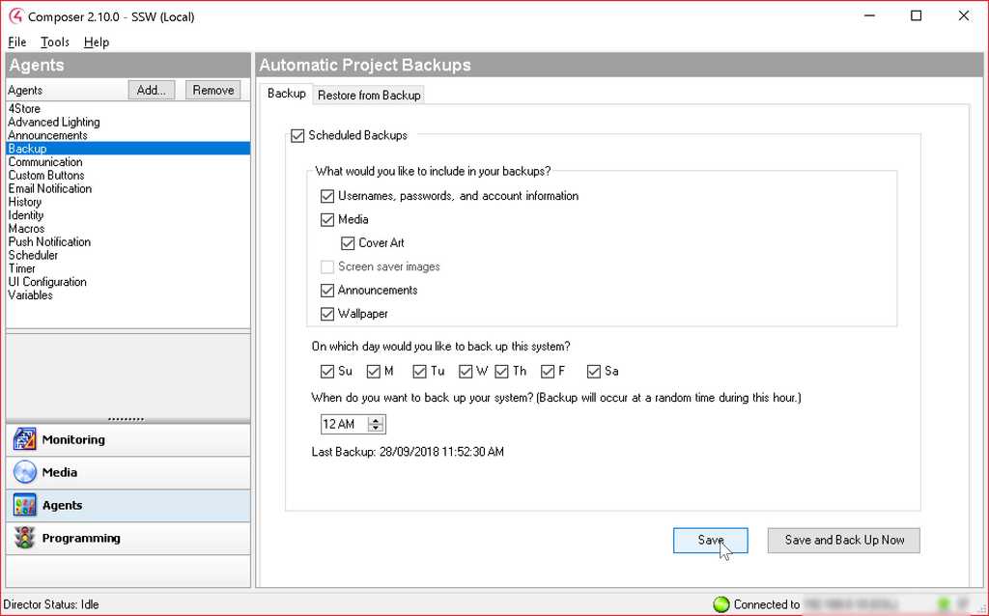Open the Programming traffic-light icon
The height and width of the screenshot is (616, 989).
tap(23, 538)
